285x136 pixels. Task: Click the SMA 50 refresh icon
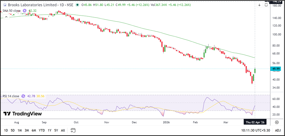(25, 11)
